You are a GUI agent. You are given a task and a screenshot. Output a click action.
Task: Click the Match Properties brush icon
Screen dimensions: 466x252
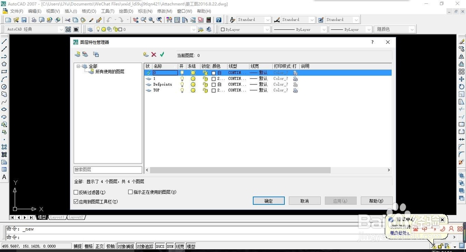[x=99, y=20]
